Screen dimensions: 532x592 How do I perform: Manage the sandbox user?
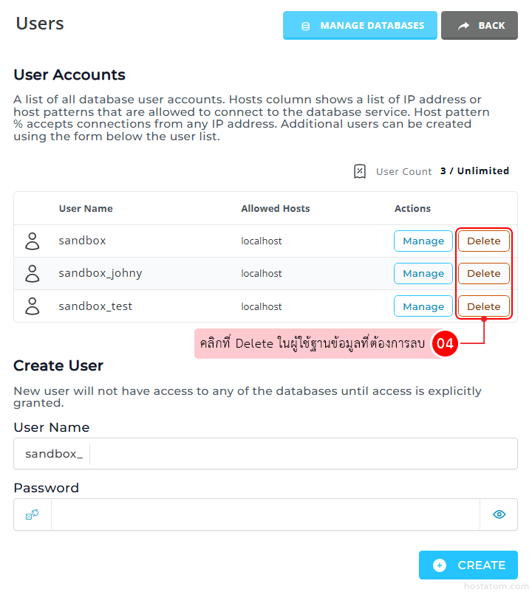tap(423, 241)
